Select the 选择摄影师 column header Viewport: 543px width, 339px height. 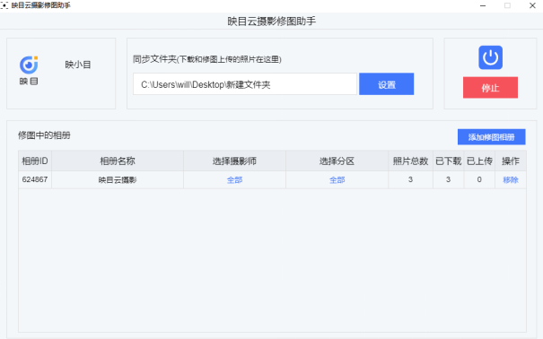(234, 161)
